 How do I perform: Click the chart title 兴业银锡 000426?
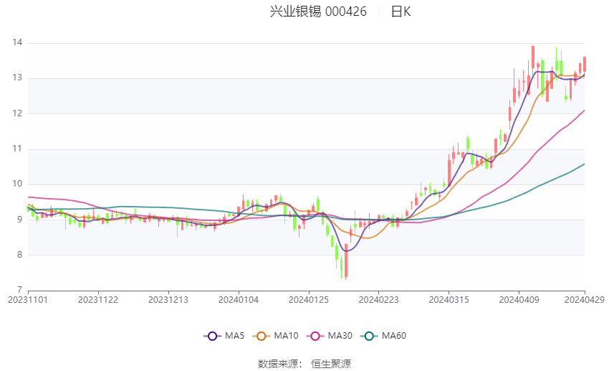[x=318, y=11]
